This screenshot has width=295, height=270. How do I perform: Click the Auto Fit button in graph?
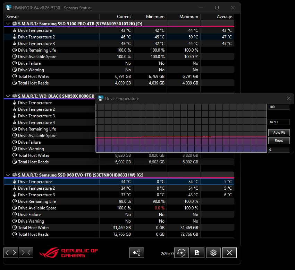tap(279, 133)
